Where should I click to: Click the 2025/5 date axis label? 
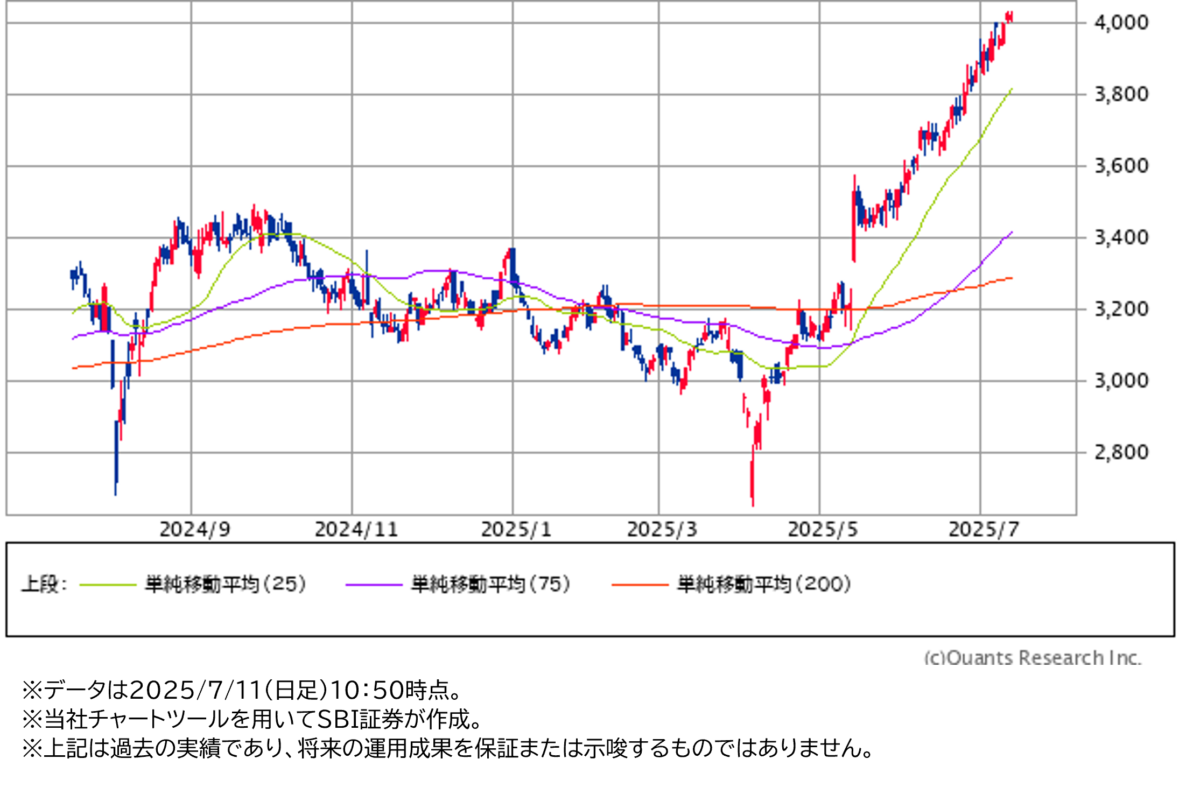(x=823, y=530)
